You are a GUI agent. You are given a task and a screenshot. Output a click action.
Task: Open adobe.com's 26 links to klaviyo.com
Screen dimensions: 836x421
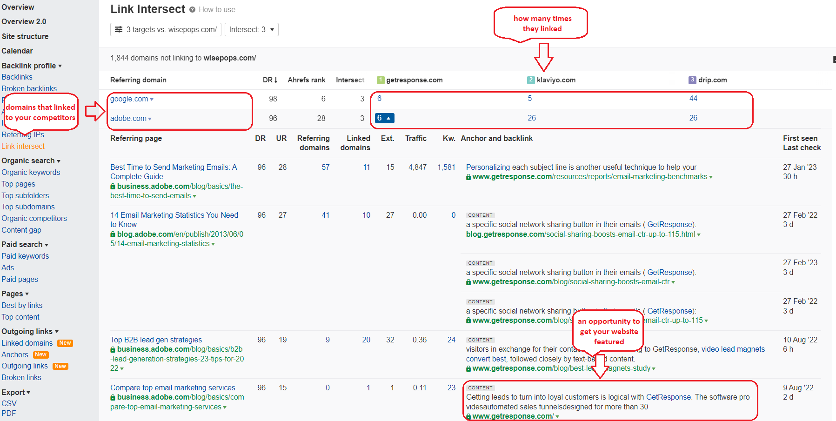(x=532, y=118)
